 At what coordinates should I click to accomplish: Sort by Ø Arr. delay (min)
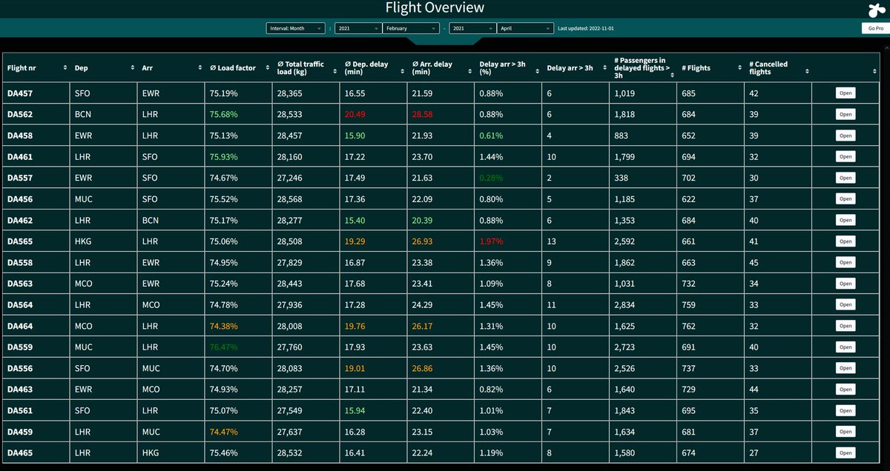click(x=468, y=67)
